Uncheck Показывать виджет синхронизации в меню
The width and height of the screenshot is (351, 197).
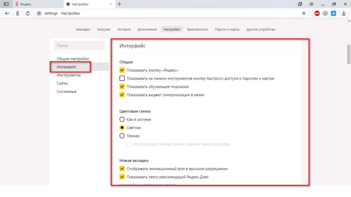click(x=122, y=95)
